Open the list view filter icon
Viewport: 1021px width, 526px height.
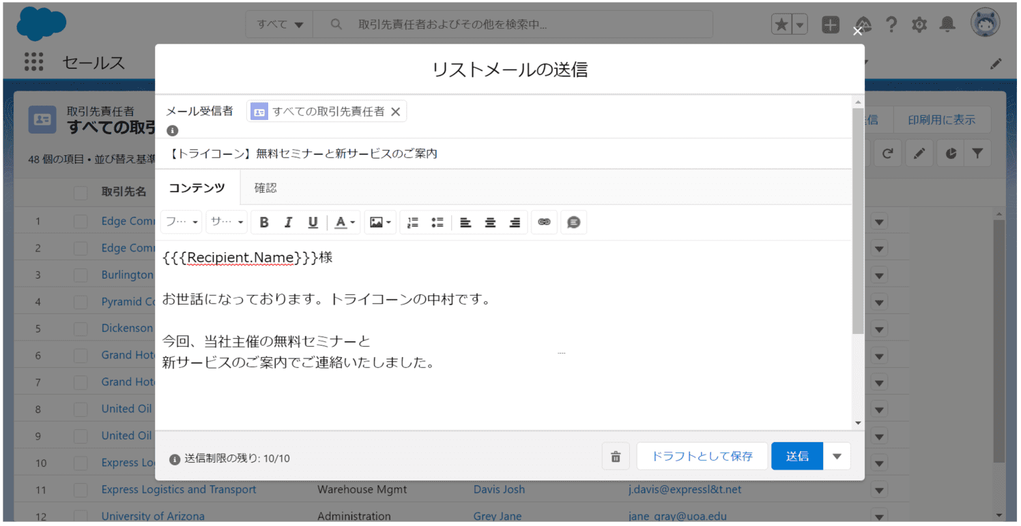pos(977,153)
